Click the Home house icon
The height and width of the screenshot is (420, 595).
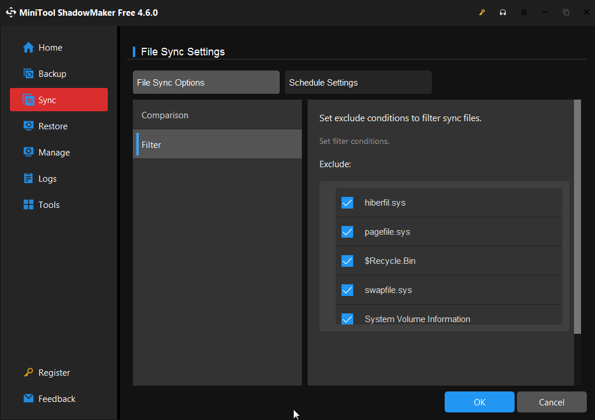[29, 47]
